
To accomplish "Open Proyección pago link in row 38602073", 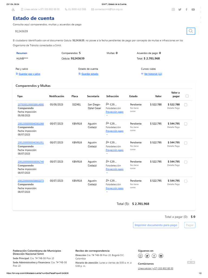I will click(115, 188).
